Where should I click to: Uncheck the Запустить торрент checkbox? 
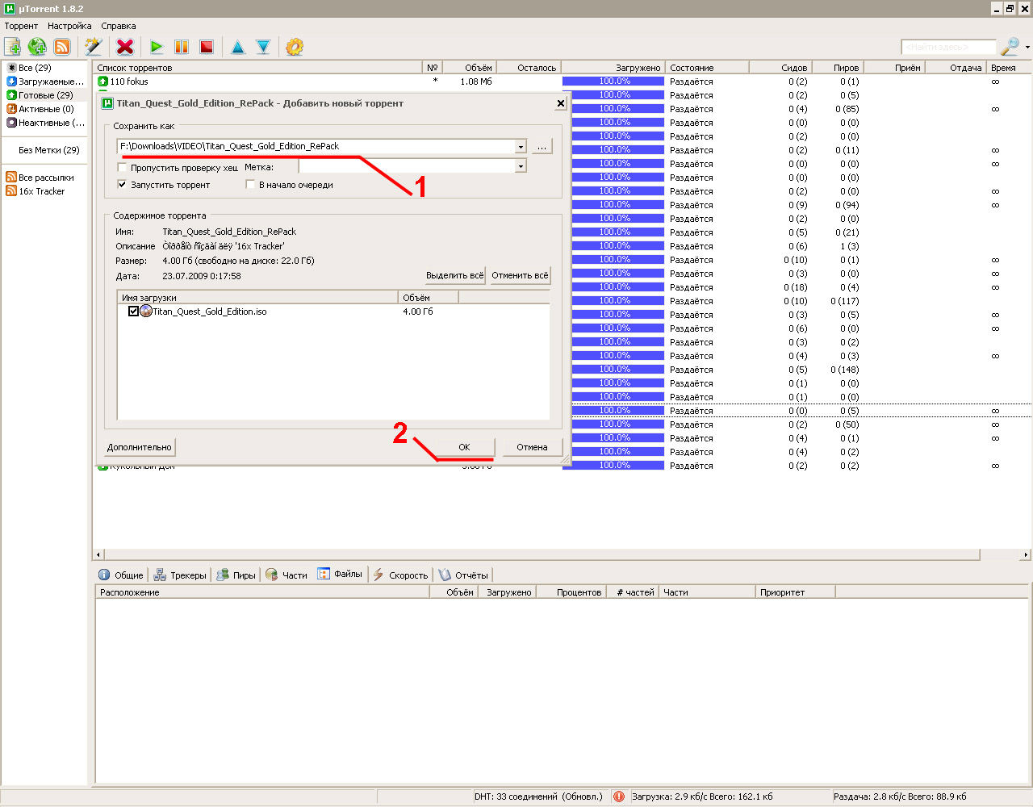[123, 185]
